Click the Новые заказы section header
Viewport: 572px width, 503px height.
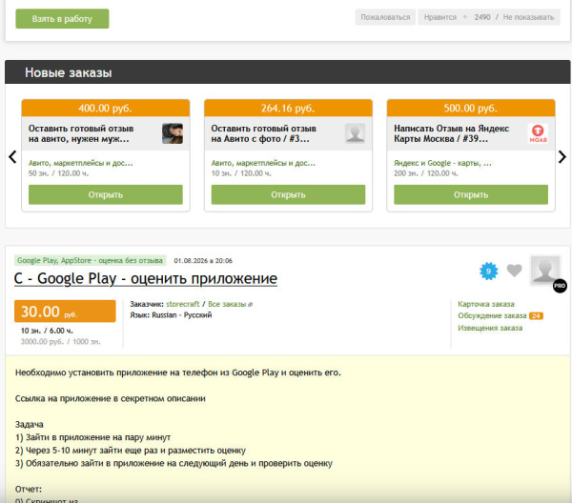pyautogui.click(x=288, y=72)
